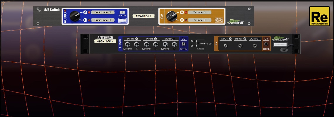Click the top-right rack screw on front panel

click(x=249, y=9)
